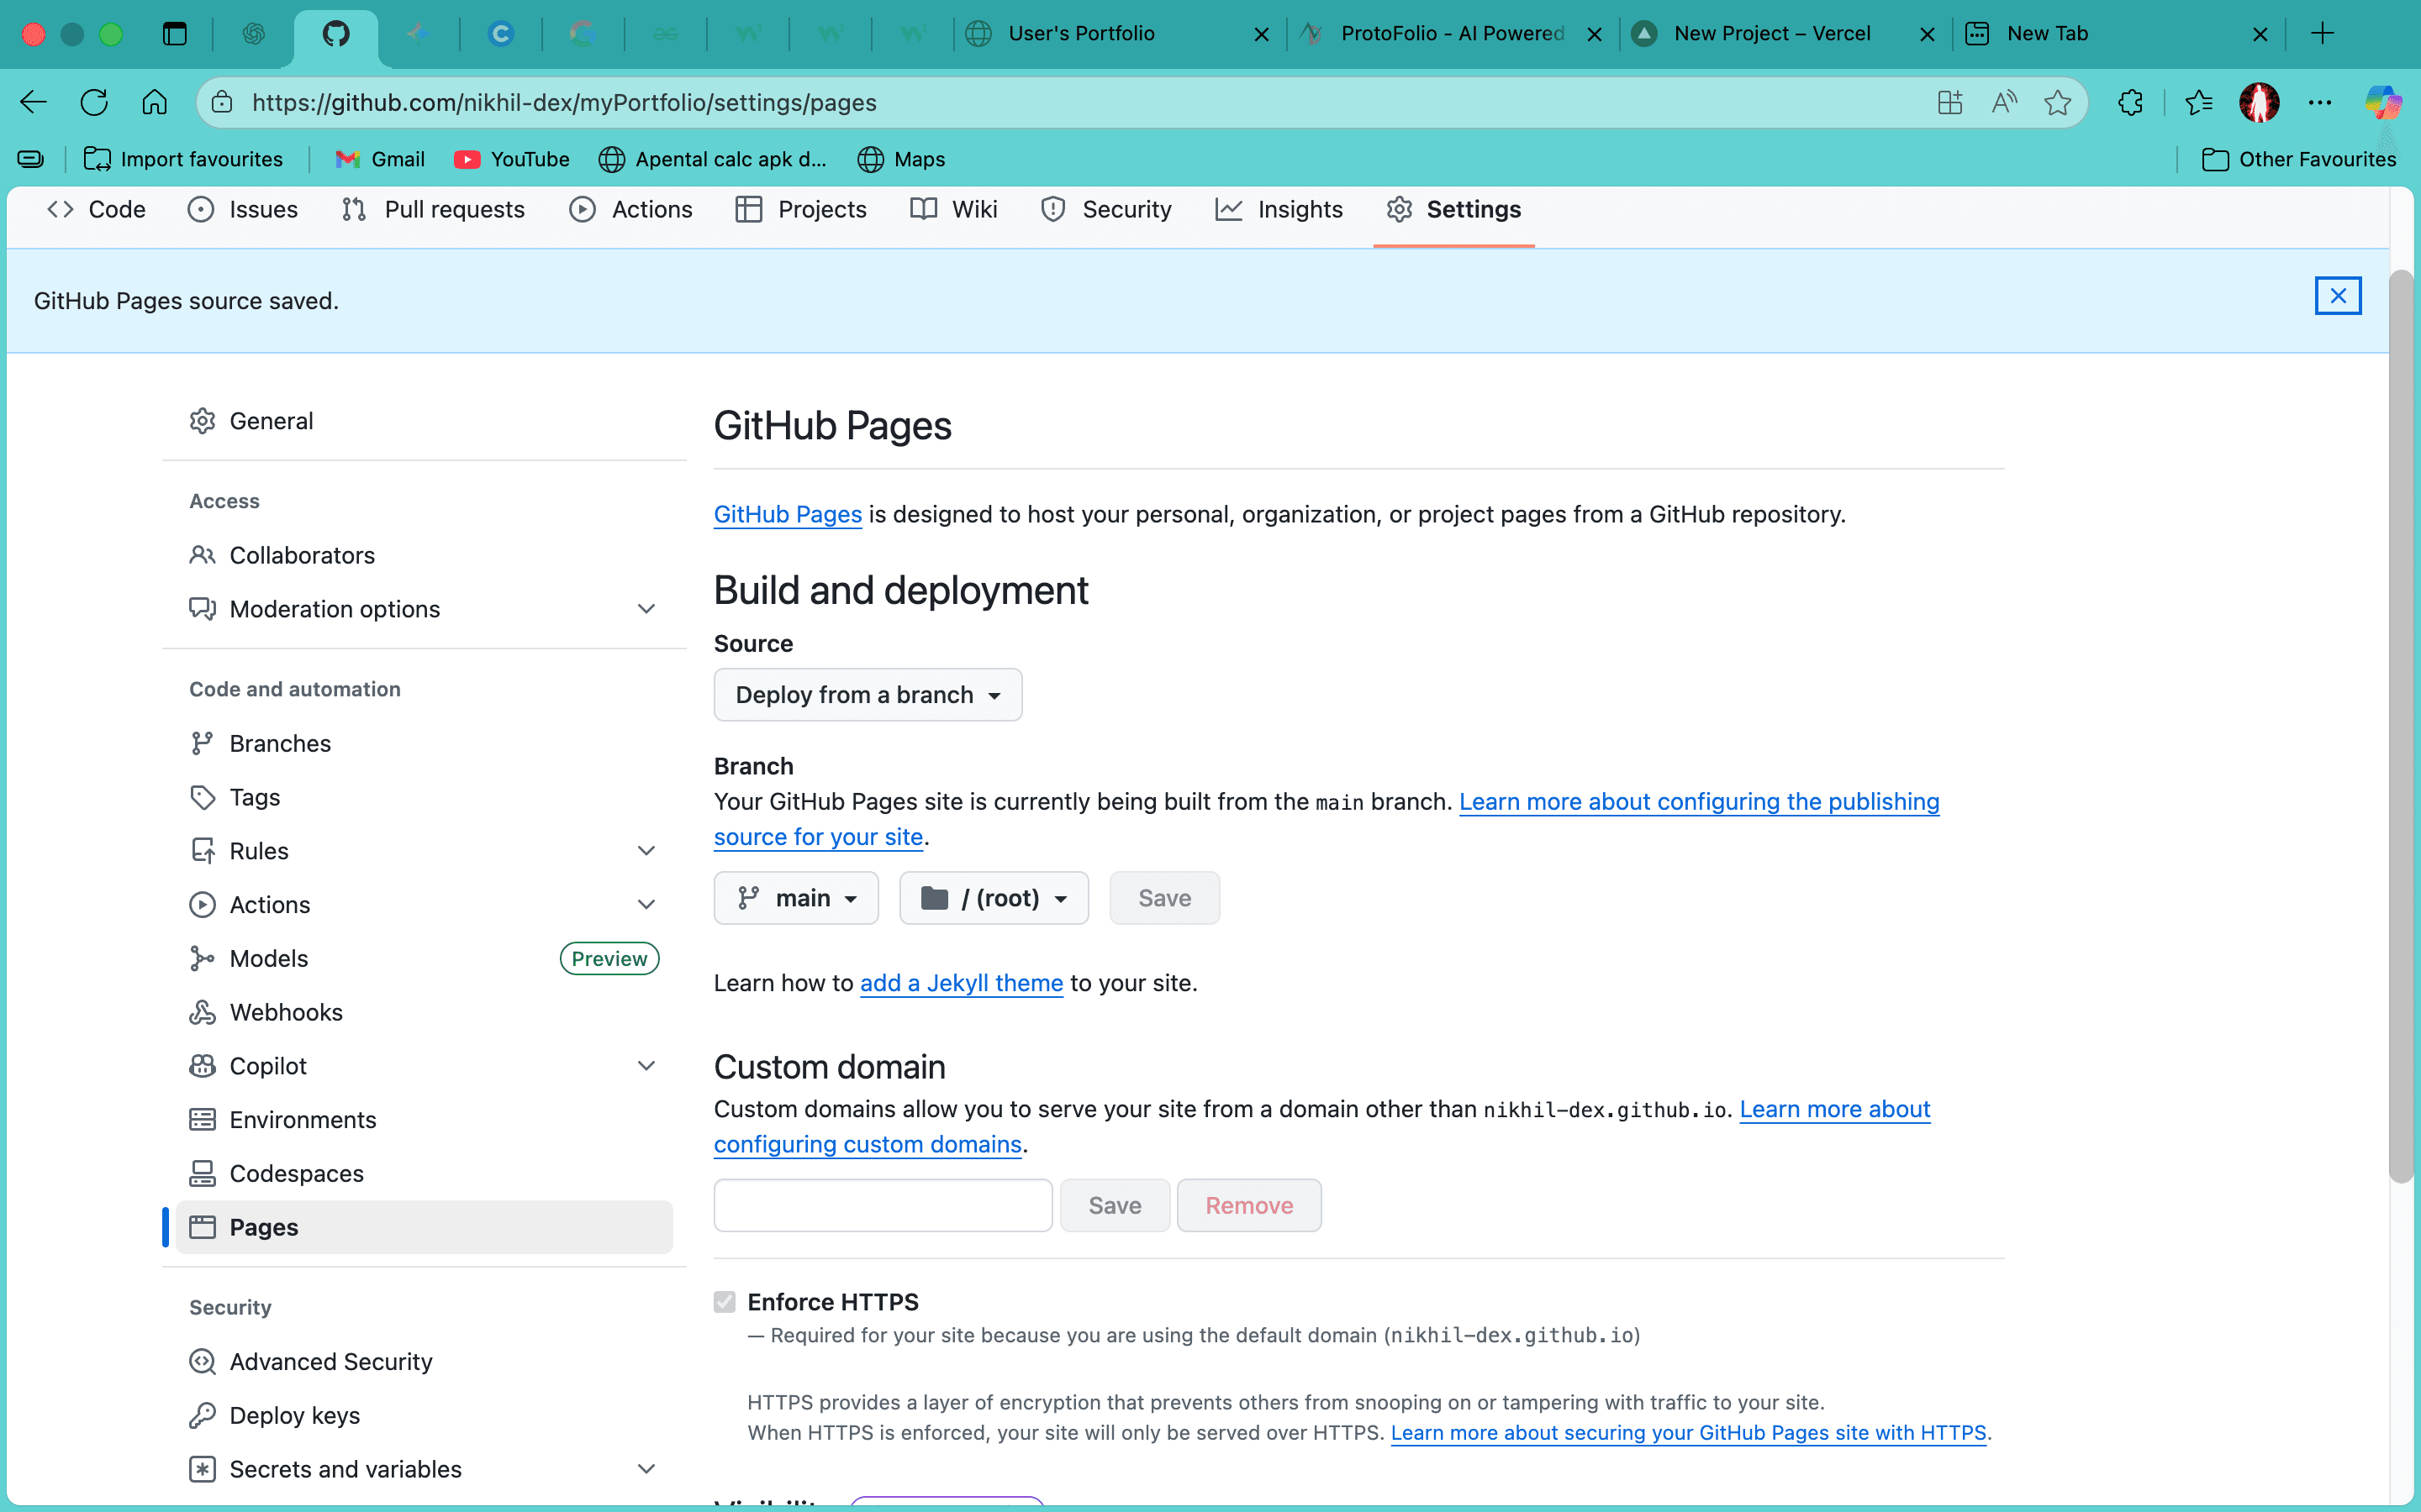Select Pages in the settings sidebar
Viewport: 2421px width, 1512px height.
[x=425, y=1227]
